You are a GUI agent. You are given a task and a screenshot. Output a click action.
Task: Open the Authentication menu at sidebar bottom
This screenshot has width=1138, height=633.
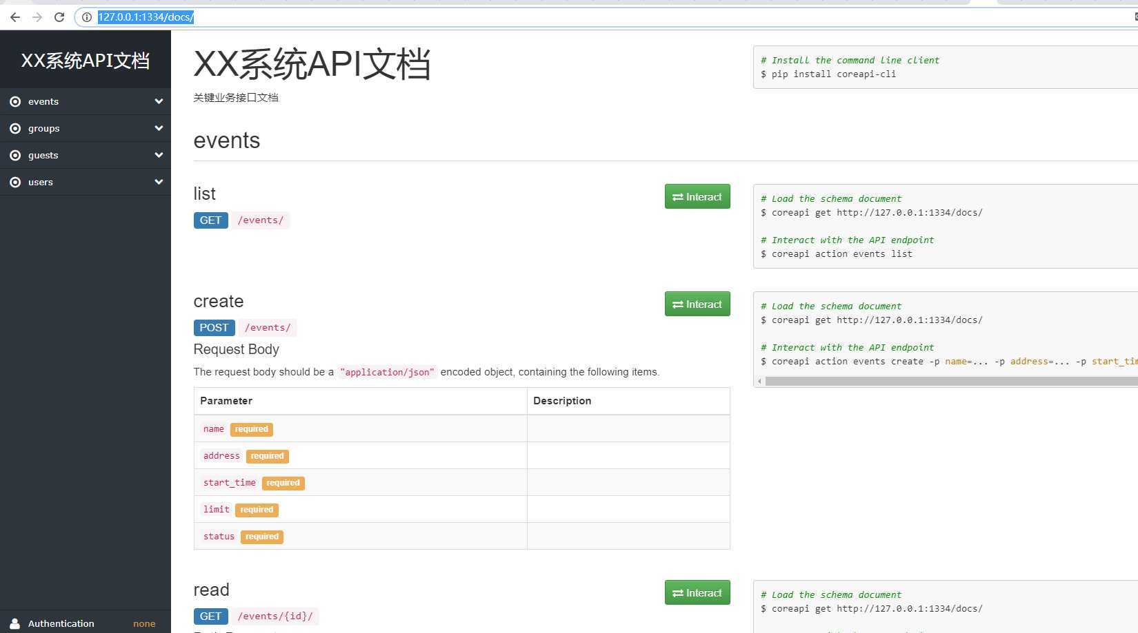pyautogui.click(x=86, y=623)
